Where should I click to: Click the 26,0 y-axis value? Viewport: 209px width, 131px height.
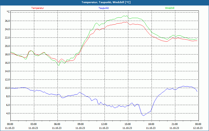point(7,21)
